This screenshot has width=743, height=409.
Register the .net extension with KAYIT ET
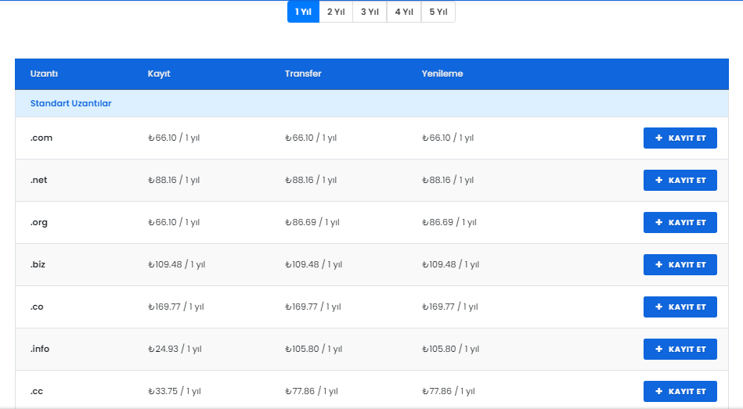point(680,180)
